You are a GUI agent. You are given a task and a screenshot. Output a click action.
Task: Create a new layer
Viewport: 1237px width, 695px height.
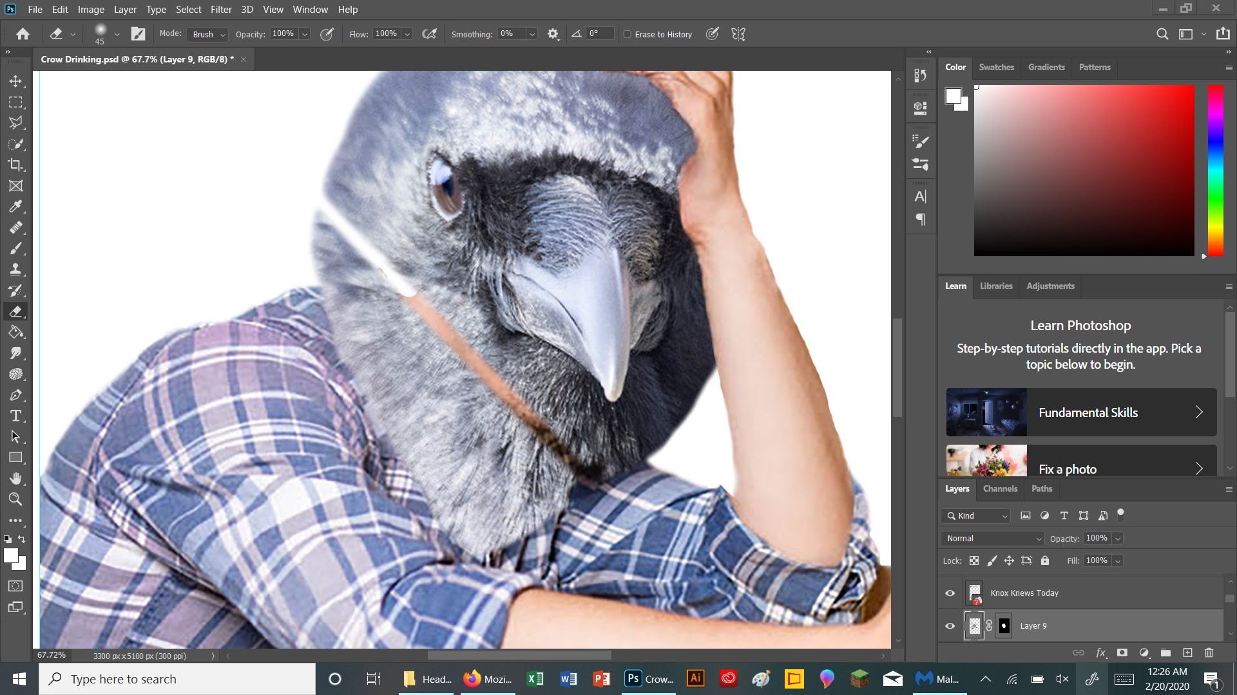(x=1187, y=653)
